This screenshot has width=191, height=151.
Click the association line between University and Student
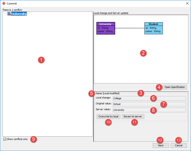pyautogui.click(x=130, y=28)
